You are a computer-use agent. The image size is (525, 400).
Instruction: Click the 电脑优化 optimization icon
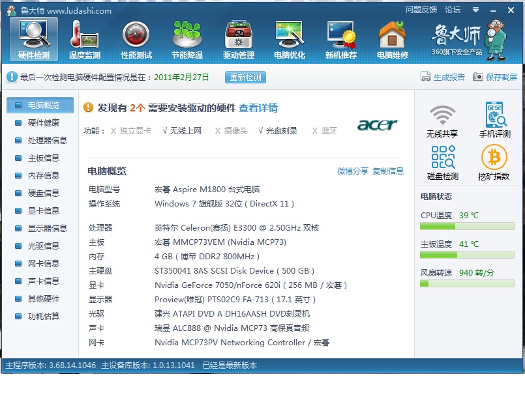point(290,39)
